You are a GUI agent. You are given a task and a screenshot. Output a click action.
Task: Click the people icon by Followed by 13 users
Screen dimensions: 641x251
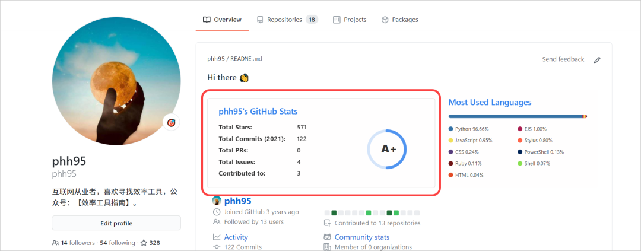click(x=217, y=221)
